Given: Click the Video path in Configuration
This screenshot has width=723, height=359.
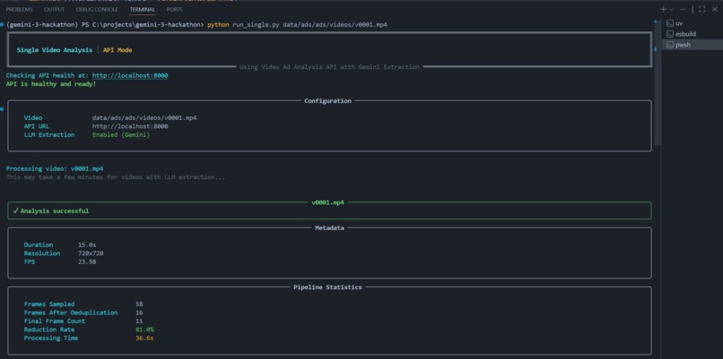Looking at the screenshot, I should pos(144,118).
